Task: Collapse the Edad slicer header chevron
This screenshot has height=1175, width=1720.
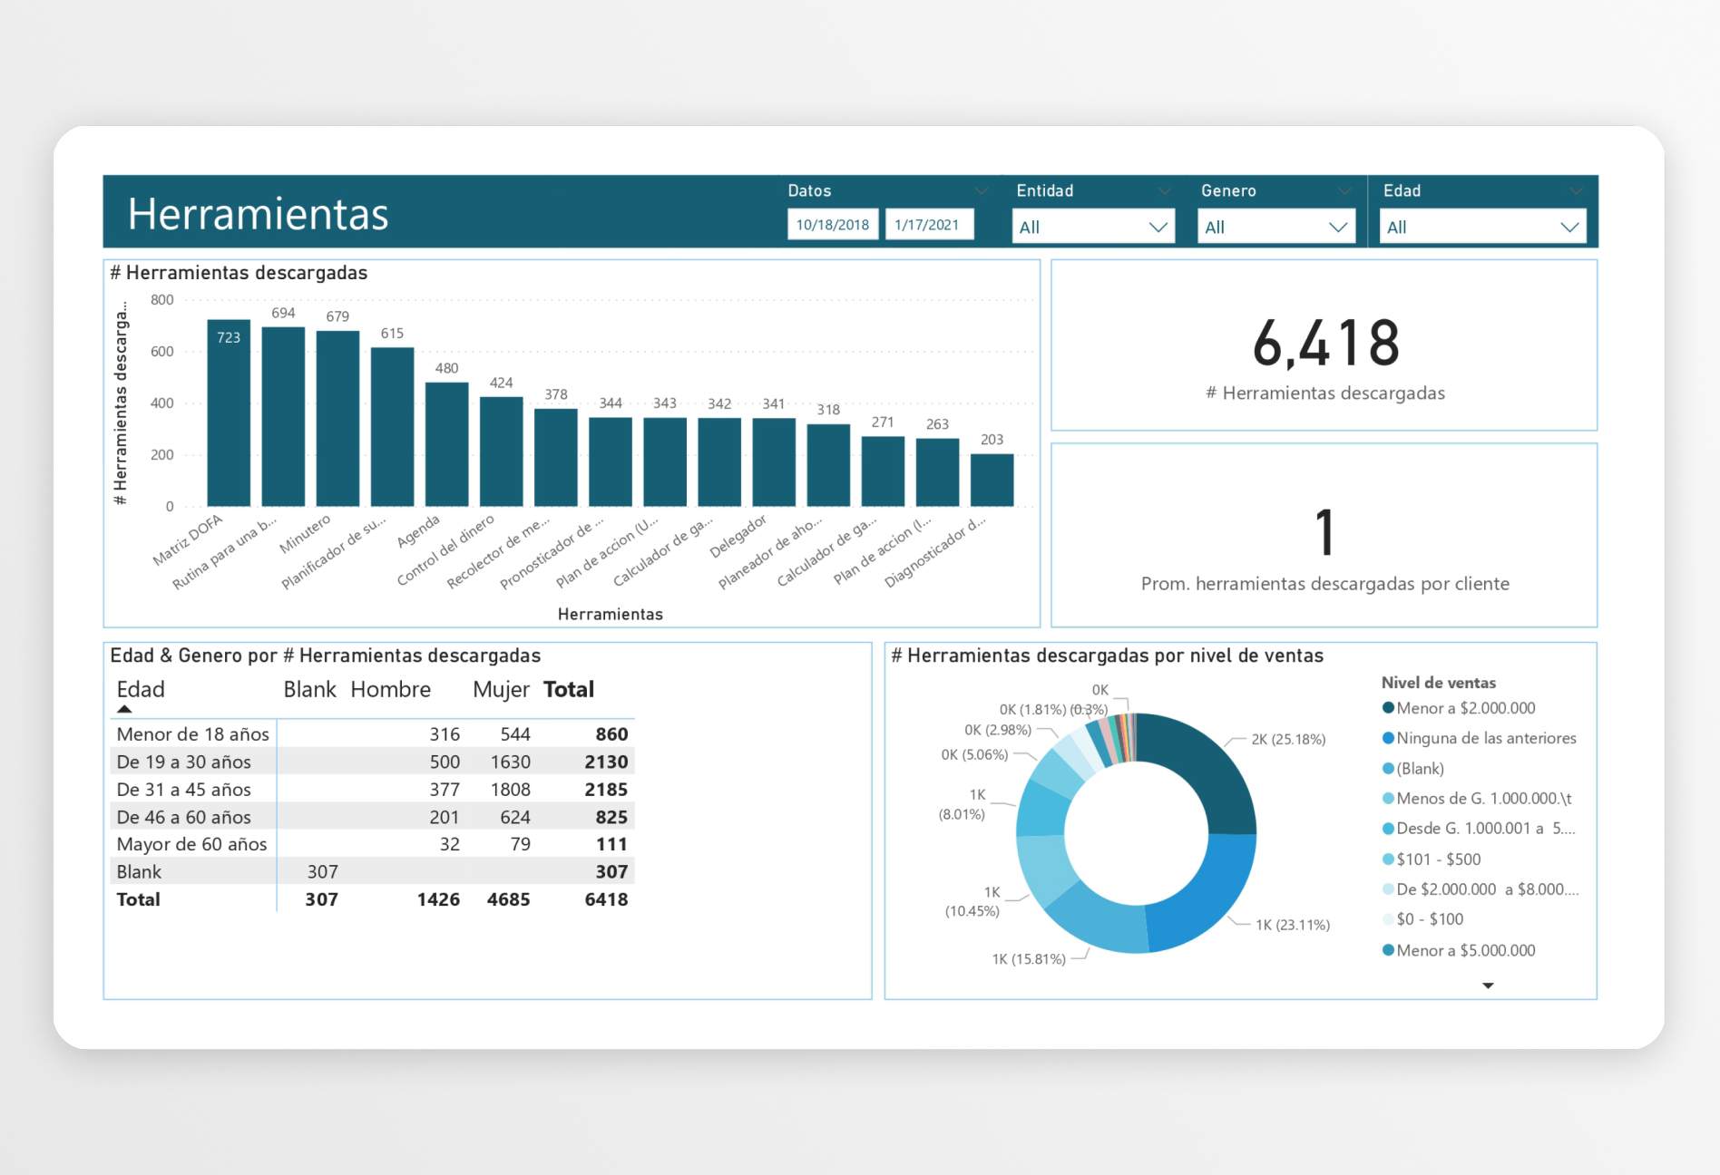Action: click(1576, 191)
